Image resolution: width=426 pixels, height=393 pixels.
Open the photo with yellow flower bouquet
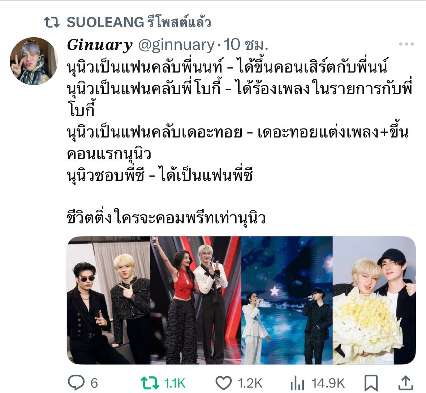coord(374,301)
